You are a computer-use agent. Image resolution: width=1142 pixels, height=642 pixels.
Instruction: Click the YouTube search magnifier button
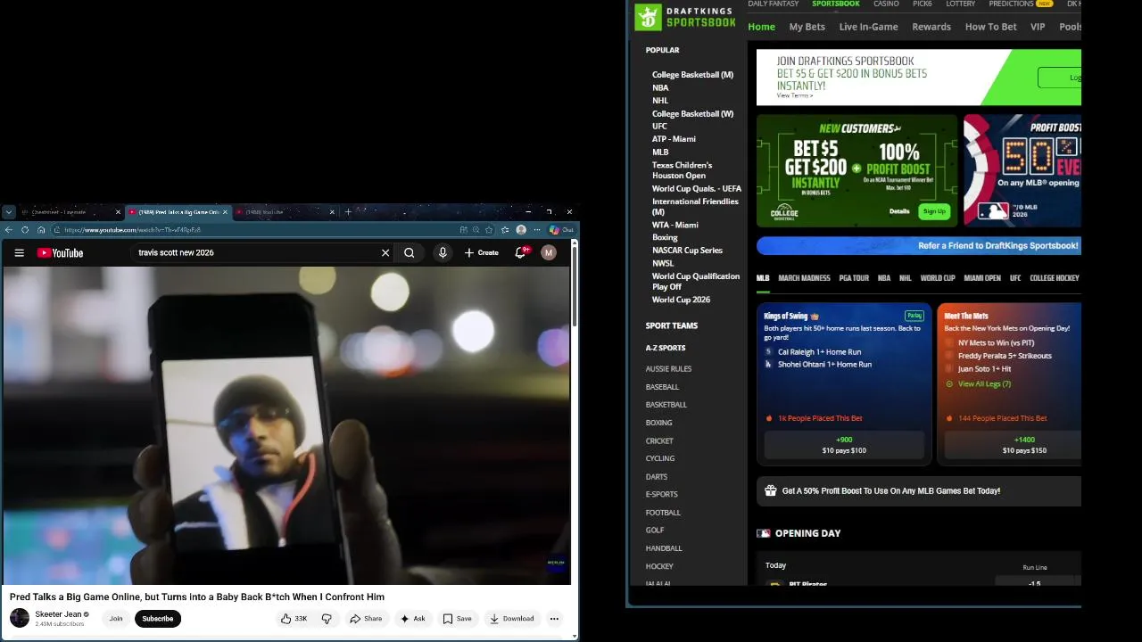(410, 252)
